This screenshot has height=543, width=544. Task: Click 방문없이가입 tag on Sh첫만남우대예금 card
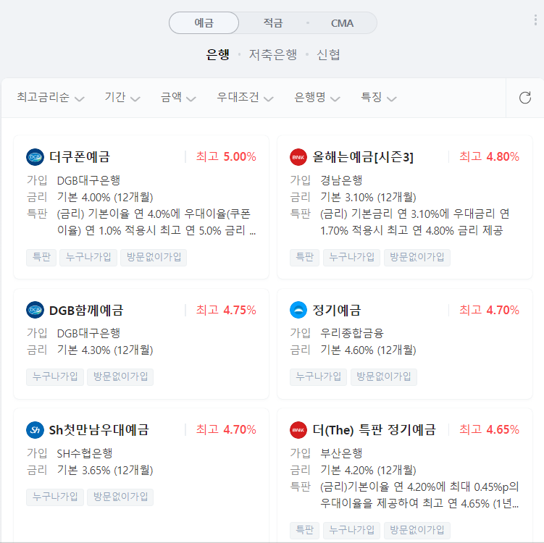tap(120, 497)
